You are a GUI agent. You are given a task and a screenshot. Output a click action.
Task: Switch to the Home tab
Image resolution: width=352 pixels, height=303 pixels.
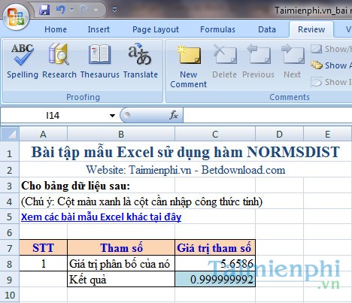point(56,29)
